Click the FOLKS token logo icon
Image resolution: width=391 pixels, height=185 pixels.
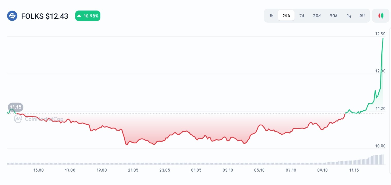12,16
